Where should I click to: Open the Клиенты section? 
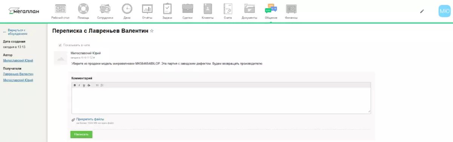[208, 11]
